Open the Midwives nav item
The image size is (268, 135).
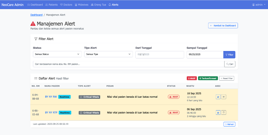point(81,5)
